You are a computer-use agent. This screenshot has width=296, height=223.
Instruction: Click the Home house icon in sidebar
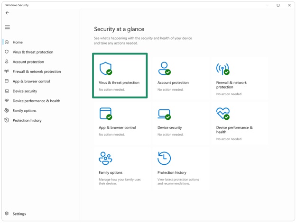click(x=7, y=42)
